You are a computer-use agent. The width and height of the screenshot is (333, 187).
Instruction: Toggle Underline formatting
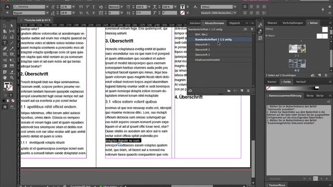point(94,7)
